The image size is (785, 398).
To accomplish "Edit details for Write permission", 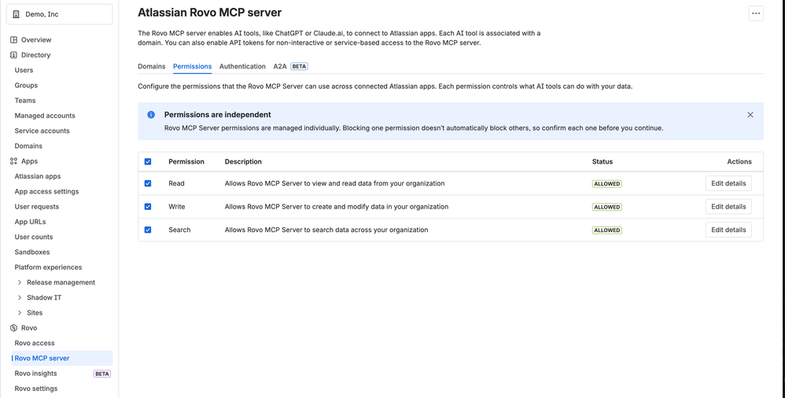I will 728,207.
